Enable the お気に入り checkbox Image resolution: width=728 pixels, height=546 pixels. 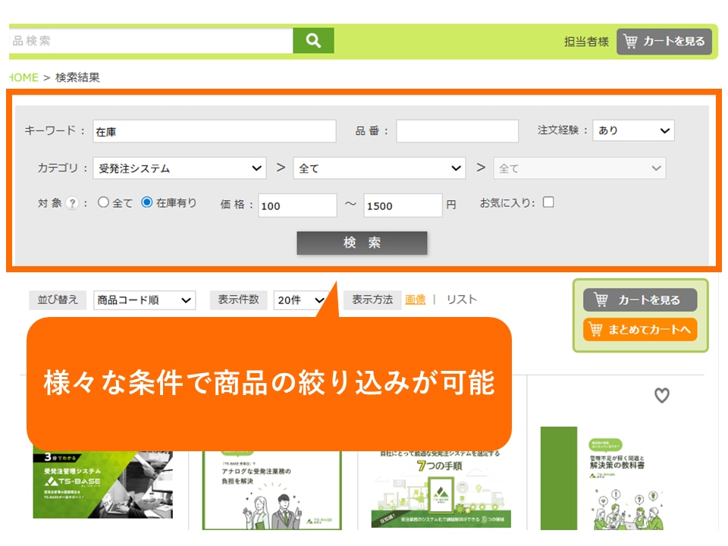[x=548, y=202]
